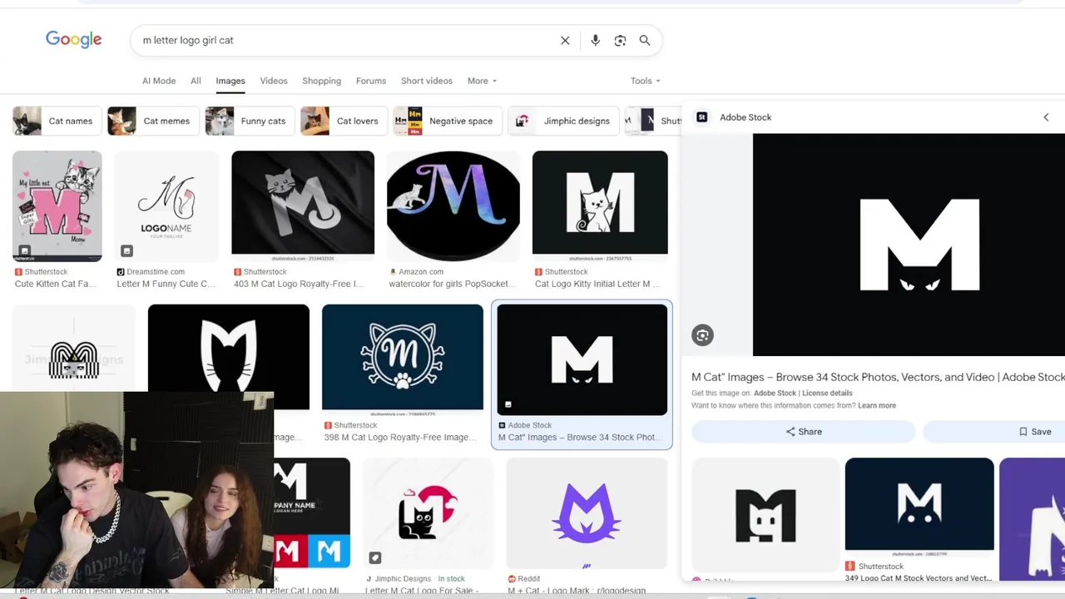
Task: Open the 'M Cat" Images – Browse 34 Stock' title link
Action: pos(878,377)
